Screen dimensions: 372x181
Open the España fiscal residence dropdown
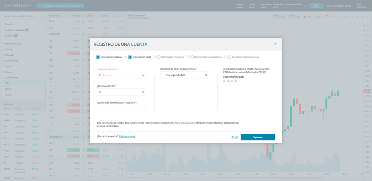click(121, 75)
